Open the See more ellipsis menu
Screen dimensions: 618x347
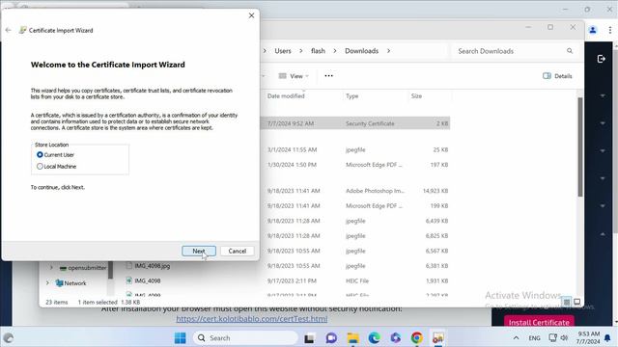point(328,76)
